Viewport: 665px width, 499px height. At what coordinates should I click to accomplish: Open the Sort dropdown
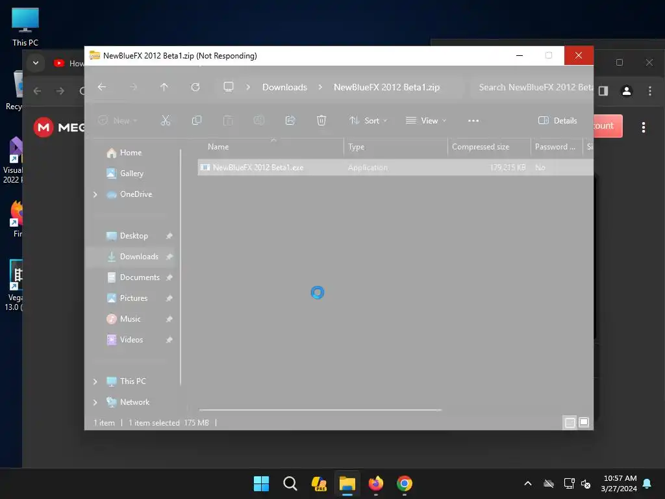click(368, 120)
